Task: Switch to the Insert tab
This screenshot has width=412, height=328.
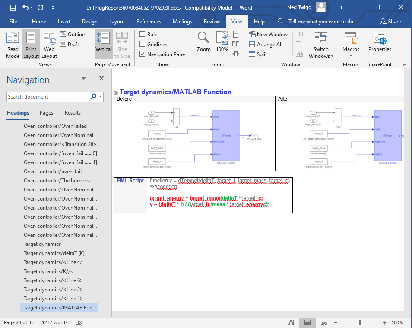Action: 64,22
